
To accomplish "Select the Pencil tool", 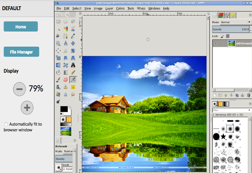I will pyautogui.click(x=73, y=72).
